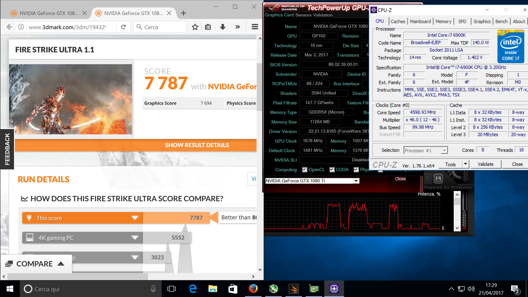The width and height of the screenshot is (528, 297).
Task: Open the FEEDBACK side tab
Action: coord(7,149)
